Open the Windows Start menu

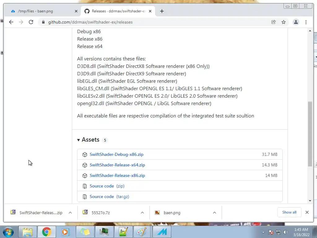tap(8, 232)
